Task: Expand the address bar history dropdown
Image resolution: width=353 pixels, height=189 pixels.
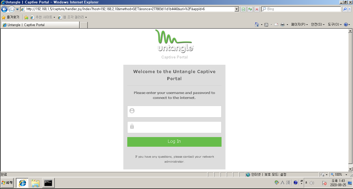Action: point(237,9)
